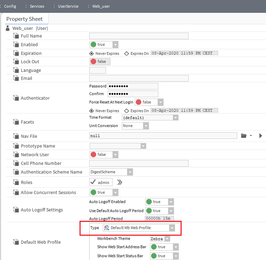
Task: Open the Default Web Profile Type dropdown
Action: click(x=172, y=228)
